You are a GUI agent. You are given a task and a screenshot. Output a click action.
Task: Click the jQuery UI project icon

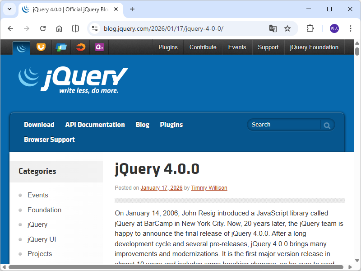41,47
